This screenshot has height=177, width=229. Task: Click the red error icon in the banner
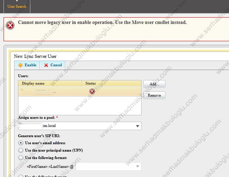tap(10, 25)
